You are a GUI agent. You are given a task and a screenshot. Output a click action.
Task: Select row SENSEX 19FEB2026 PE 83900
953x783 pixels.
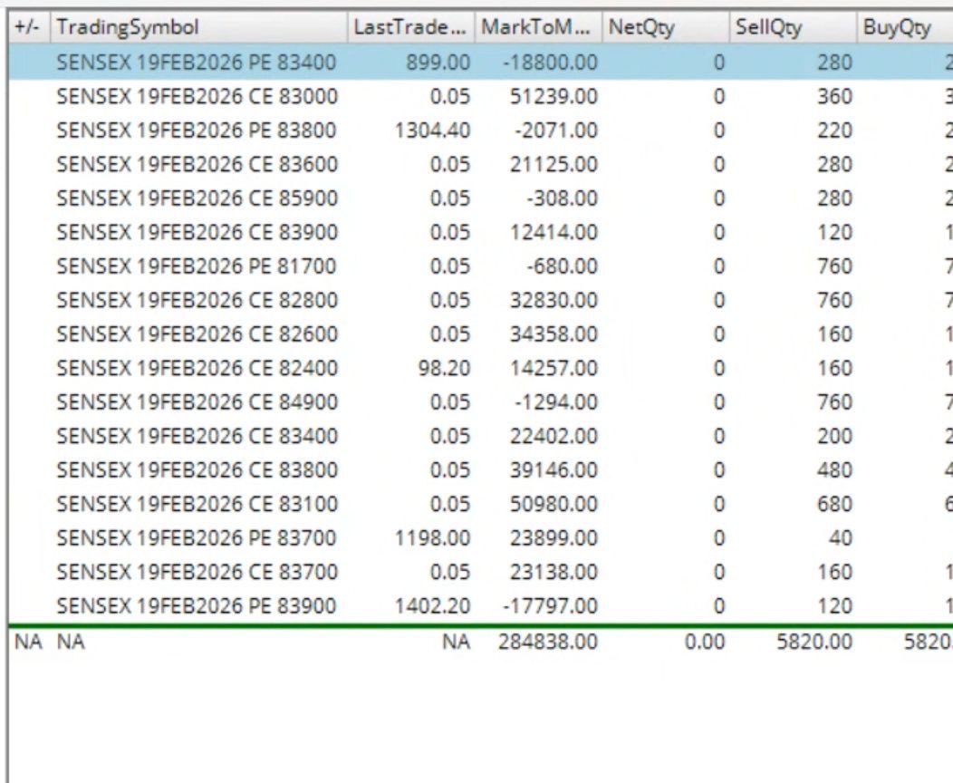(x=481, y=606)
